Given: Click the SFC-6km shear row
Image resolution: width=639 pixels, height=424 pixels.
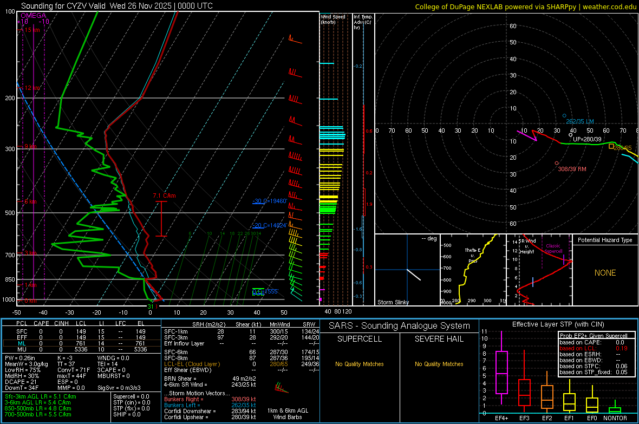Looking at the screenshot, I should point(242,352).
